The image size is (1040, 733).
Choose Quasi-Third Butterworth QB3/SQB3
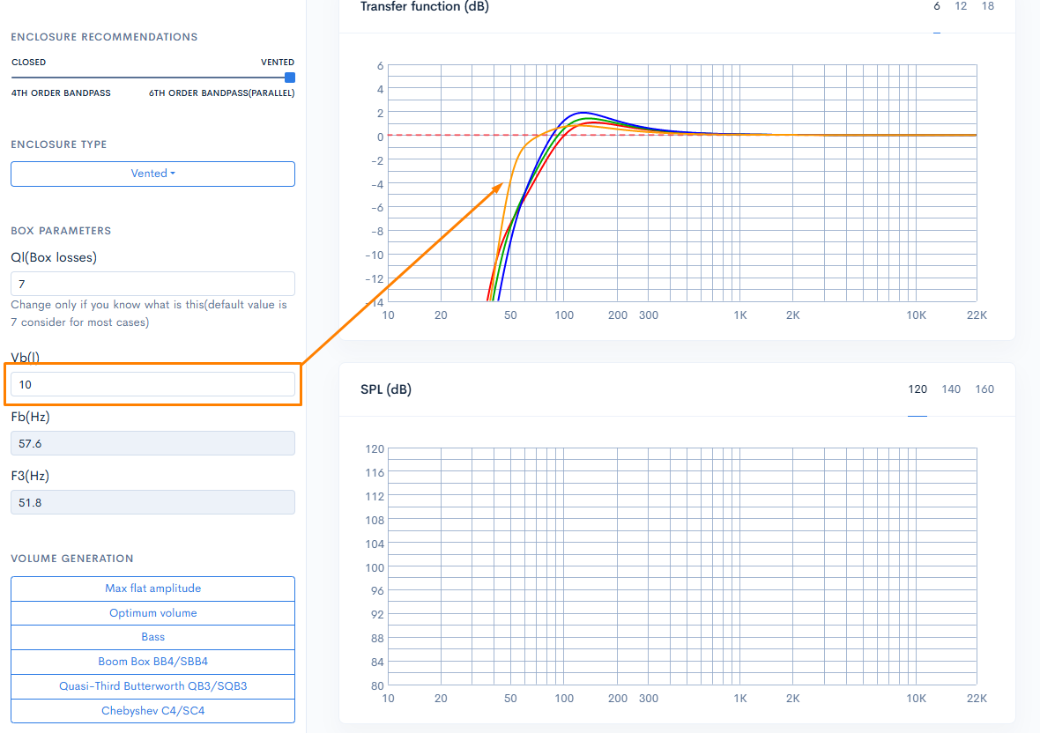(x=152, y=686)
